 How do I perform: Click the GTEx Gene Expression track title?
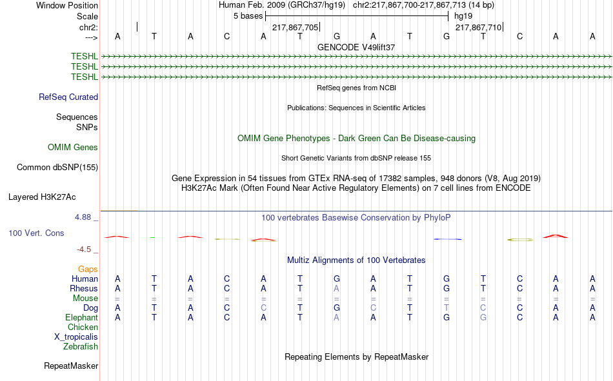click(x=356, y=178)
